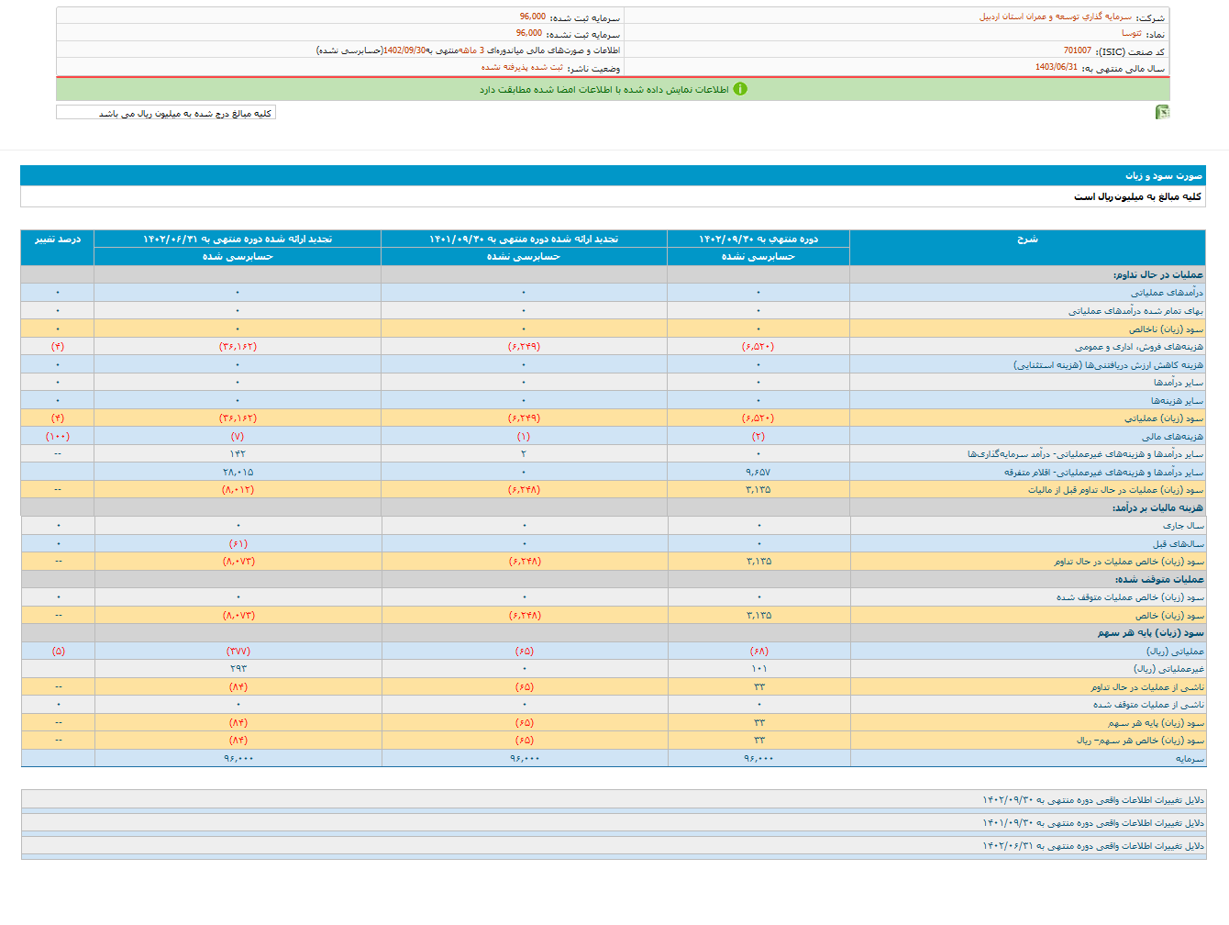
Task: Expand reasons for changes period ۱۴۰۲/۰۹/۳۰
Action: click(1092, 800)
